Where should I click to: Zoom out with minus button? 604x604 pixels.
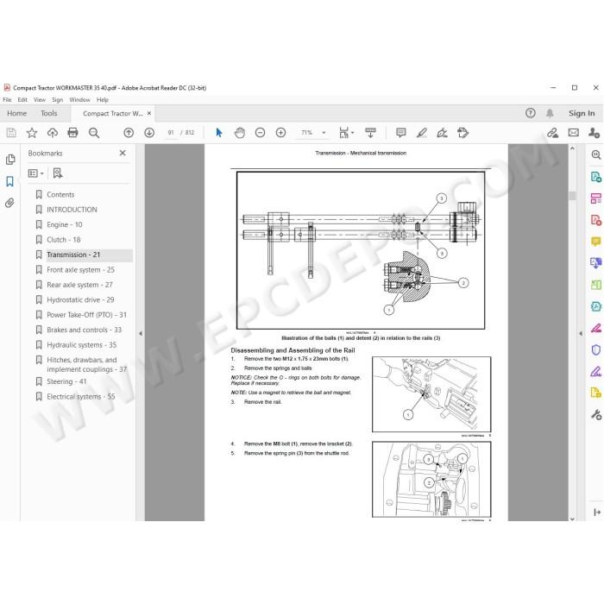261,133
